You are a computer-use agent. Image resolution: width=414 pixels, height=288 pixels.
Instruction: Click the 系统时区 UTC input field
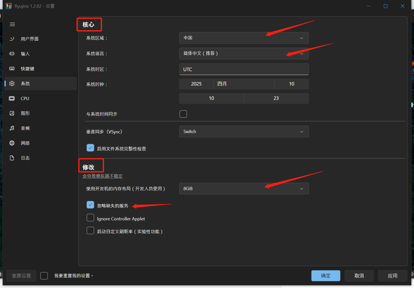coord(243,69)
